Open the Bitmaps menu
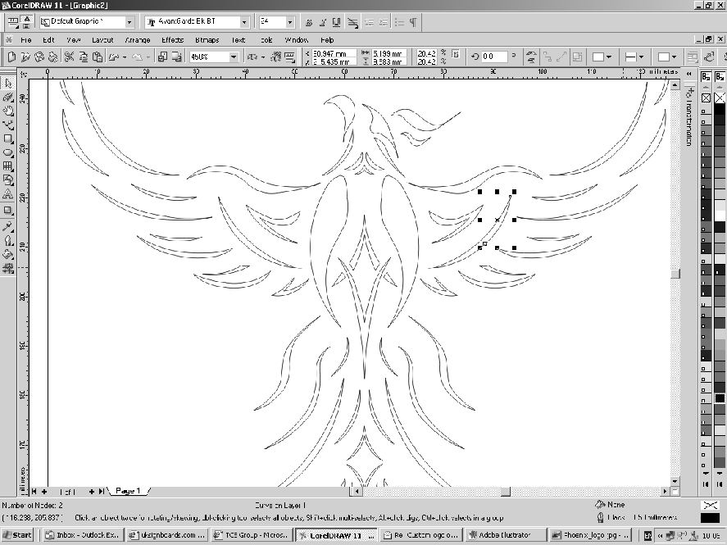Screen dimensions: 727x545 pyautogui.click(x=207, y=39)
